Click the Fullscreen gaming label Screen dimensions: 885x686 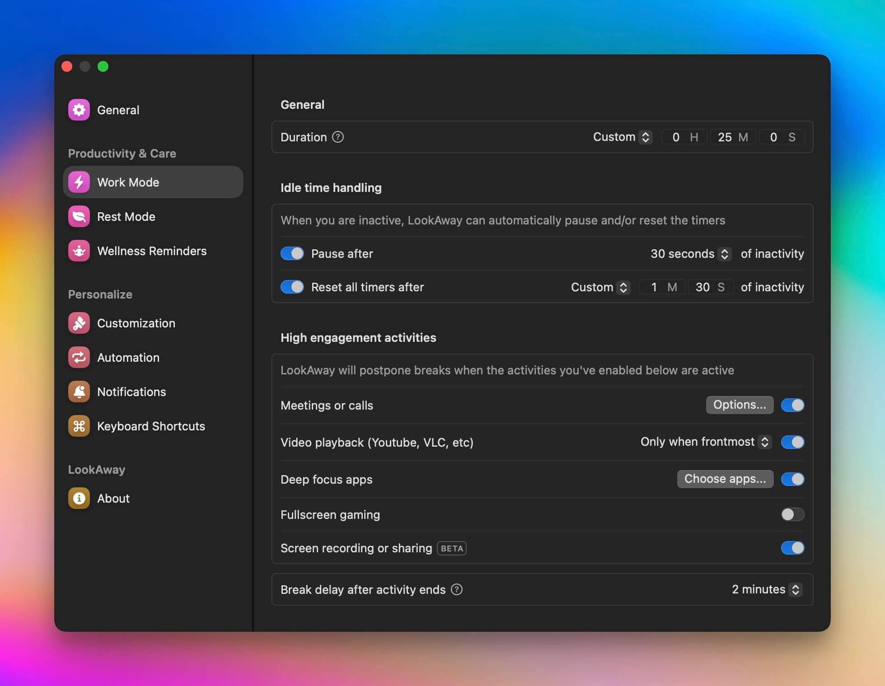(x=330, y=514)
